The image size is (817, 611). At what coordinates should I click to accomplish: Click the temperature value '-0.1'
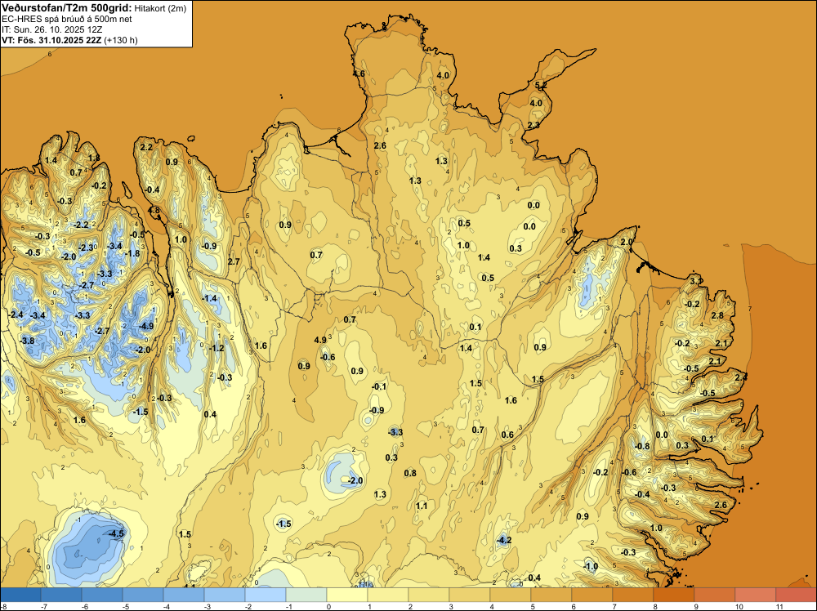click(x=379, y=386)
